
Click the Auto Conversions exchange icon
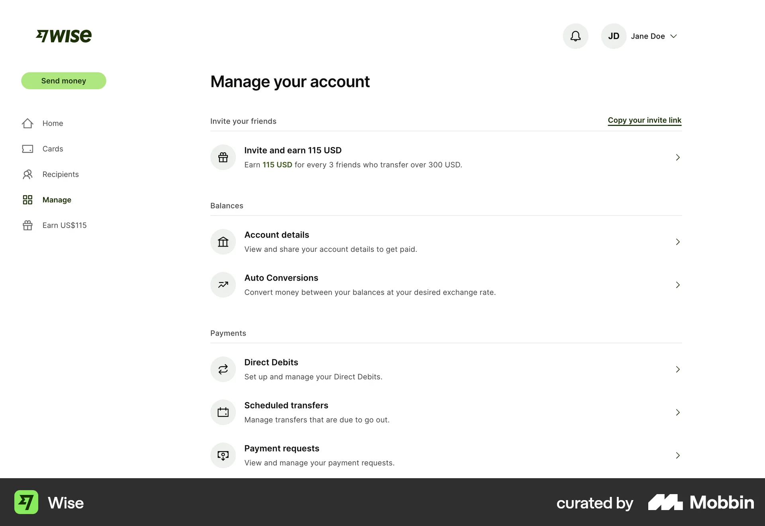click(223, 285)
